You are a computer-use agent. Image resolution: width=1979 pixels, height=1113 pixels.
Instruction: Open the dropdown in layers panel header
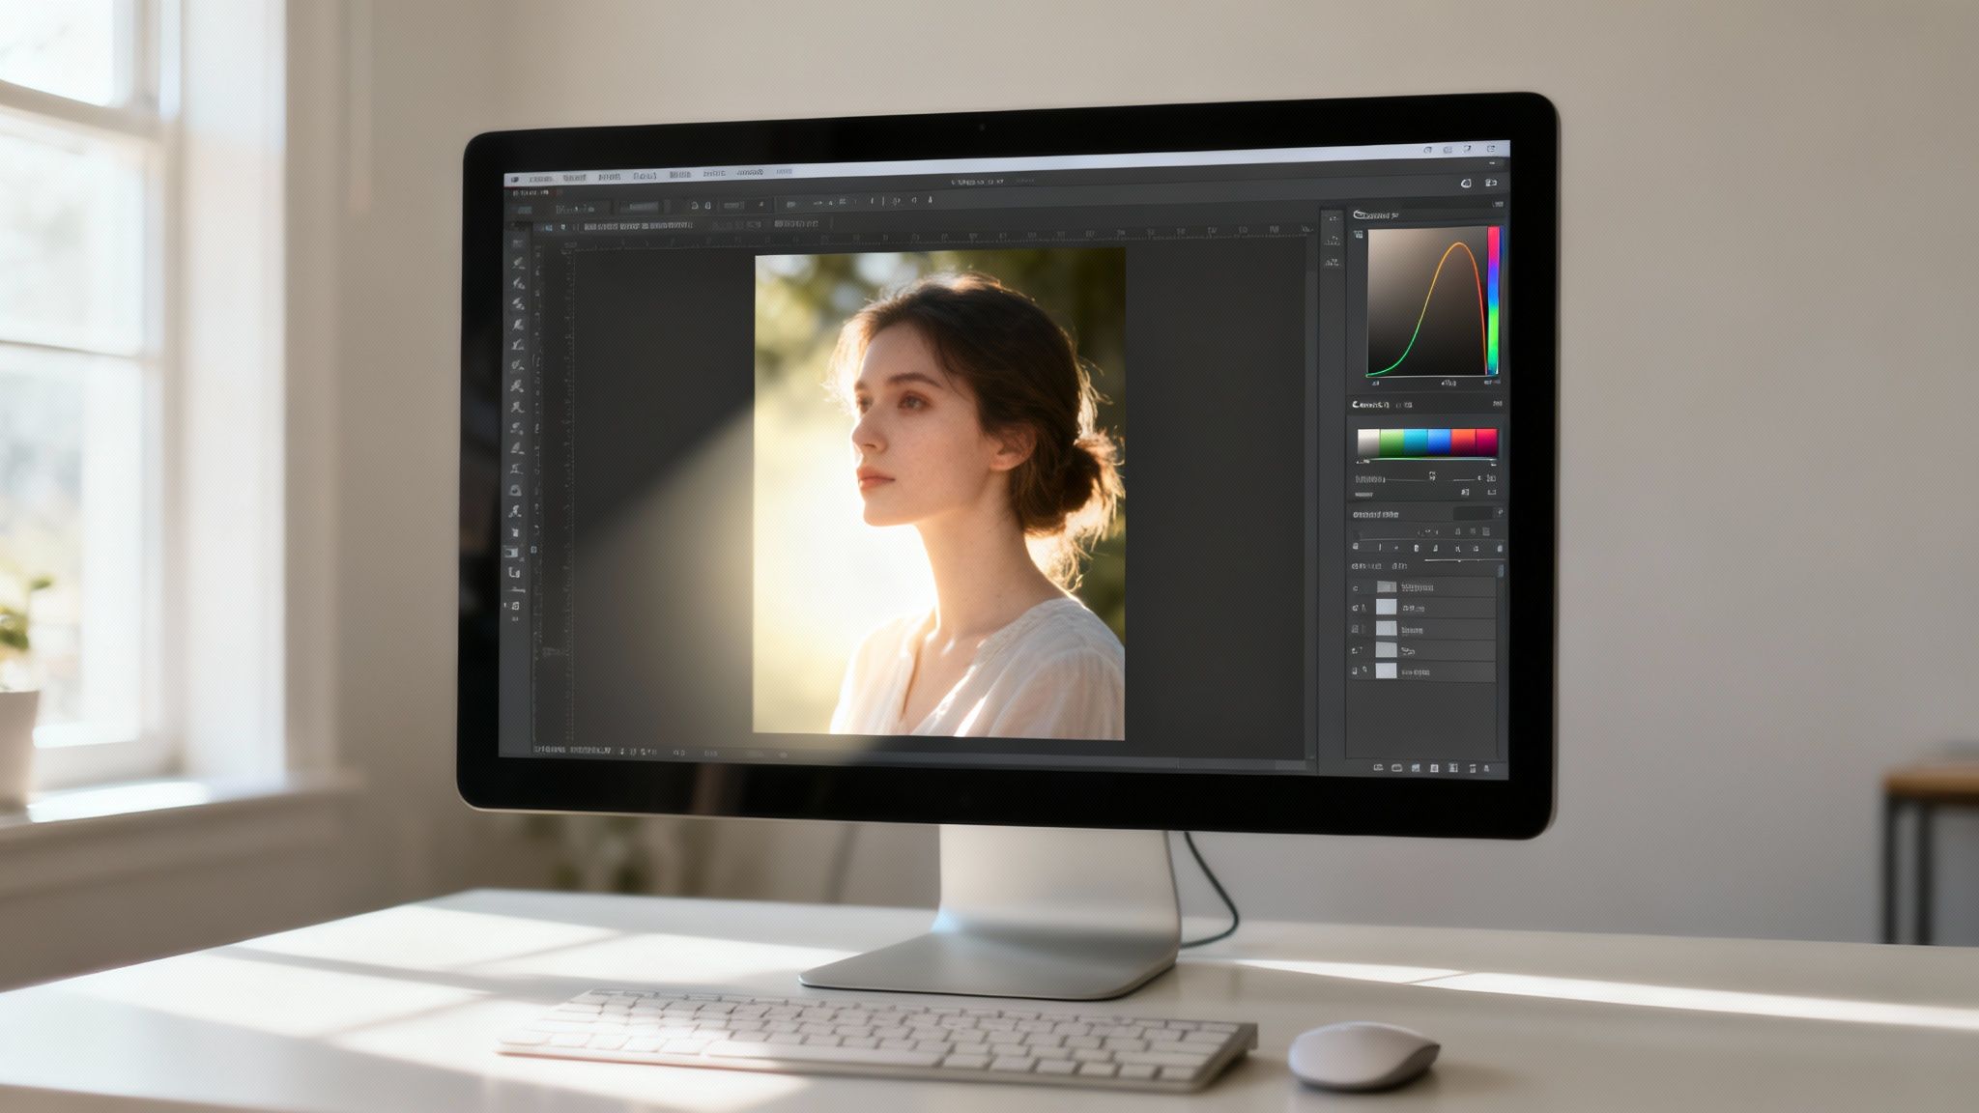pos(1474,514)
